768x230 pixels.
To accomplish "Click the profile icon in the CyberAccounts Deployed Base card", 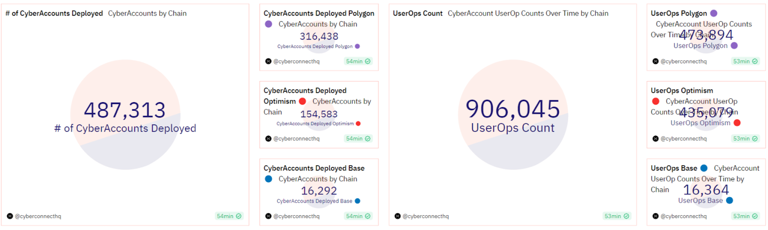I will [268, 216].
